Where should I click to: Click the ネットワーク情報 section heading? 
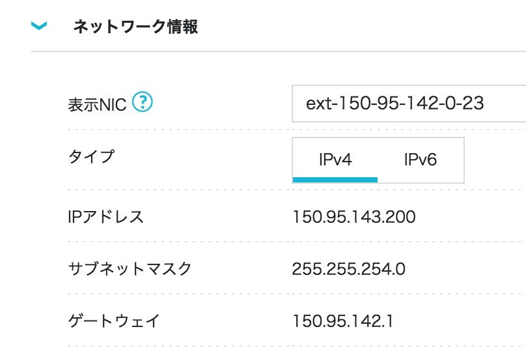click(136, 27)
